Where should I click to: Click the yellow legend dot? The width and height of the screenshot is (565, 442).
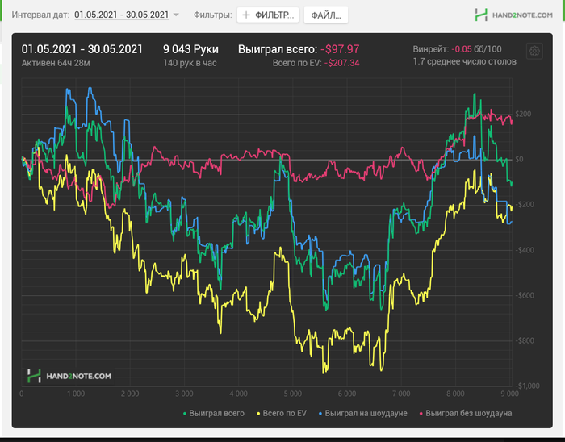(258, 414)
